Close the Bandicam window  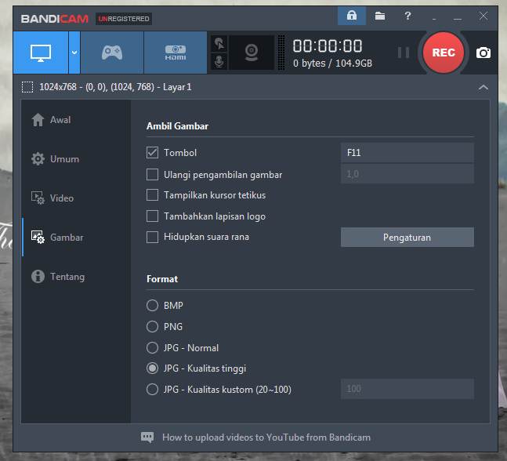[483, 16]
